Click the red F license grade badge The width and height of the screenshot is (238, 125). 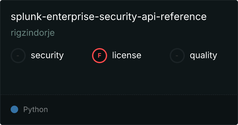100,56
